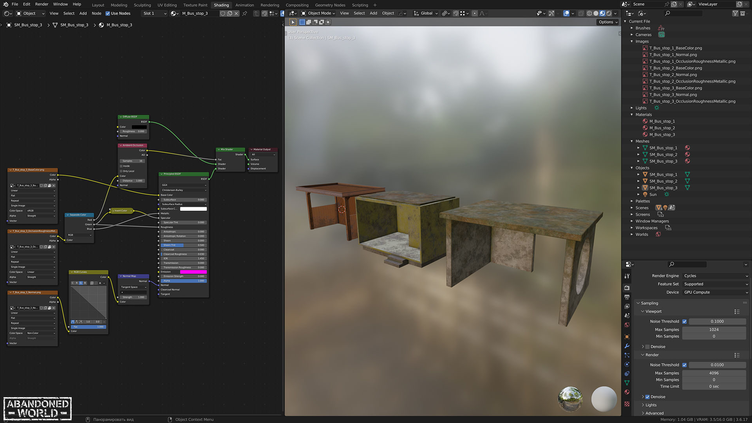Open the Modifiers properties tab (wrench icon)
Image resolution: width=752 pixels, height=423 pixels.
[x=627, y=346]
